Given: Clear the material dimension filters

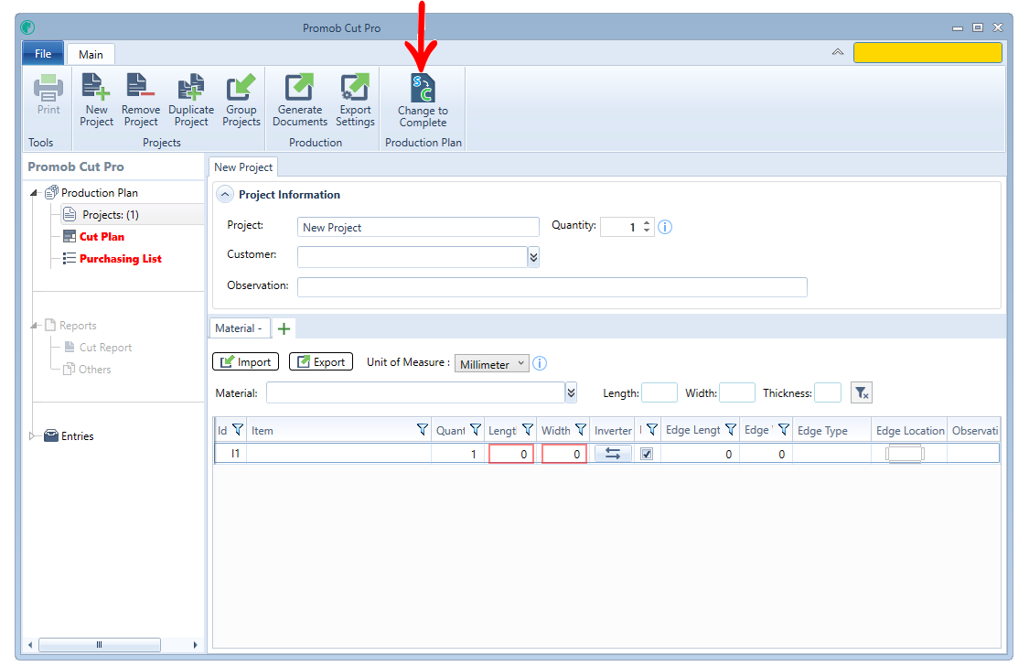Looking at the screenshot, I should [x=862, y=392].
